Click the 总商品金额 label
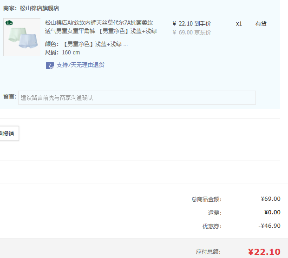The image size is (288, 258). click(206, 199)
